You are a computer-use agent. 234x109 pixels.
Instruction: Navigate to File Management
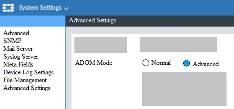pyautogui.click(x=25, y=80)
